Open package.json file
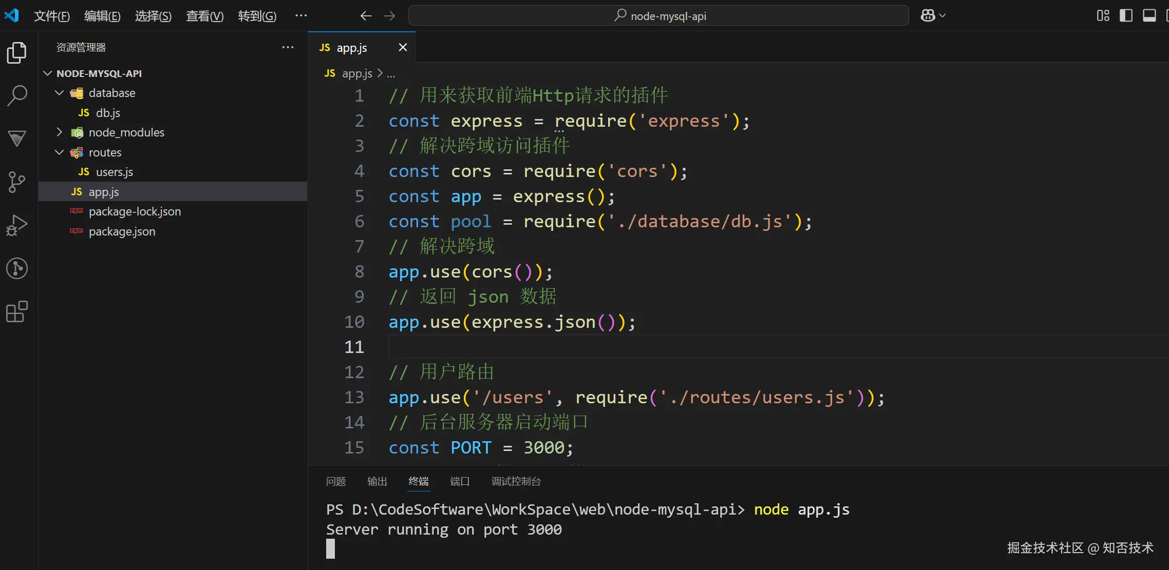The height and width of the screenshot is (570, 1169). pyautogui.click(x=122, y=231)
